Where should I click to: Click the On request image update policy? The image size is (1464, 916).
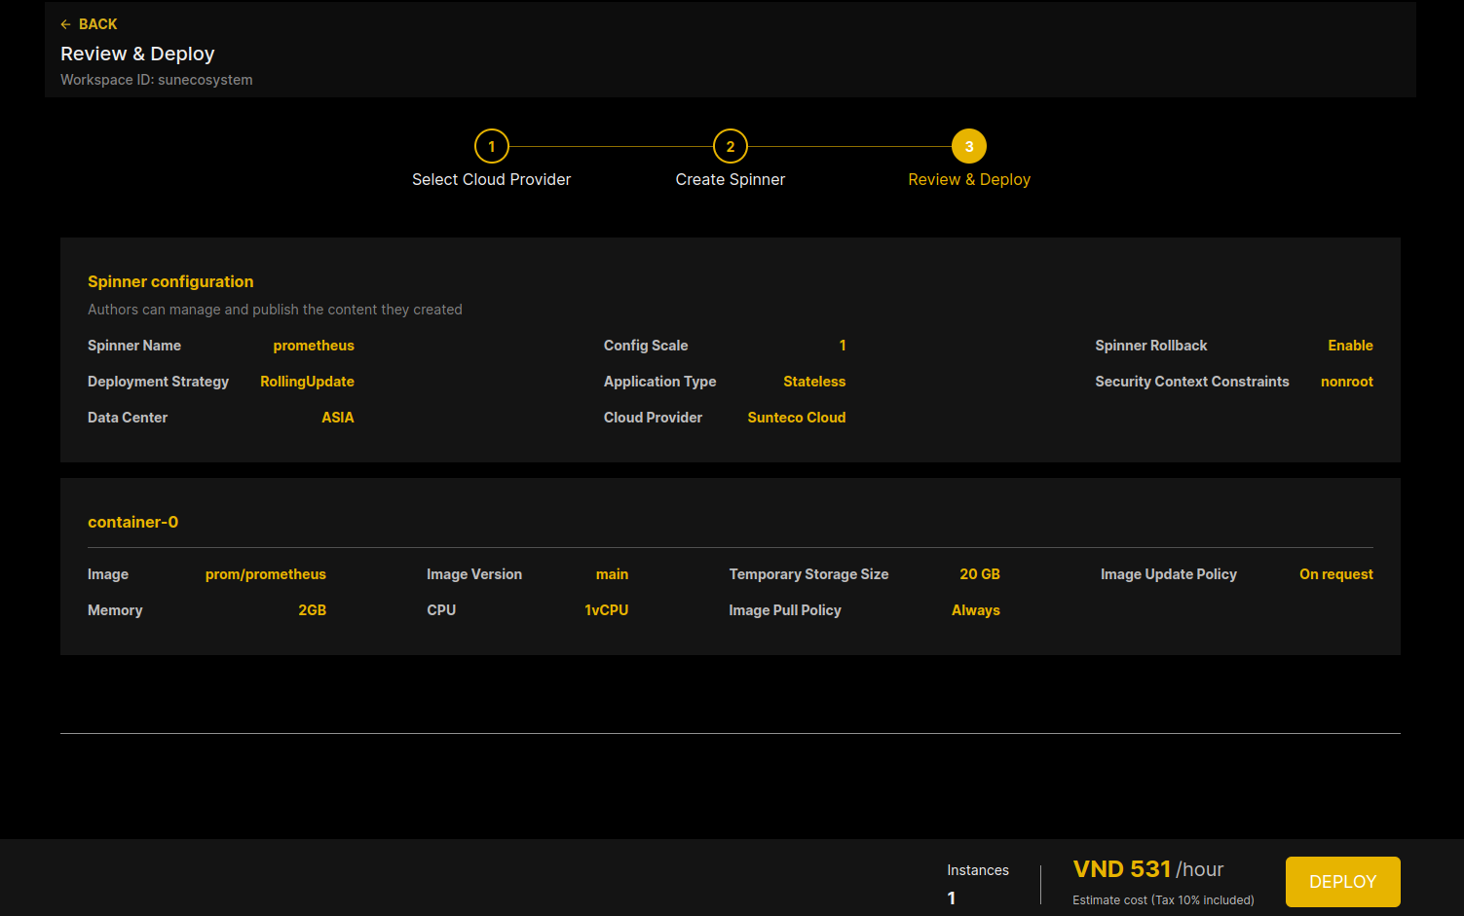(x=1336, y=574)
